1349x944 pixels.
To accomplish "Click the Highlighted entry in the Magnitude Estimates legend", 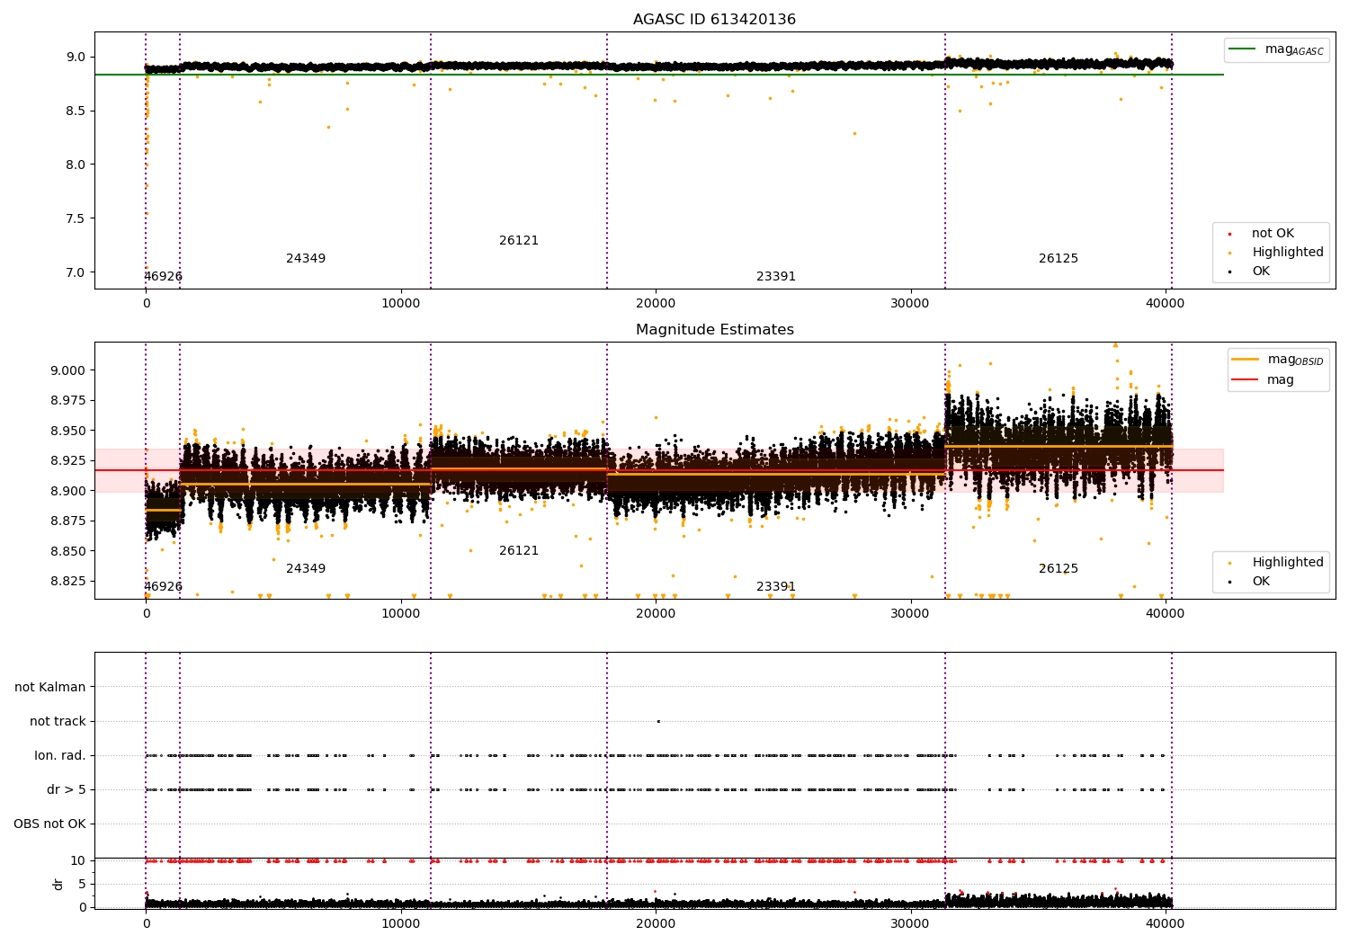I will pyautogui.click(x=1288, y=563).
